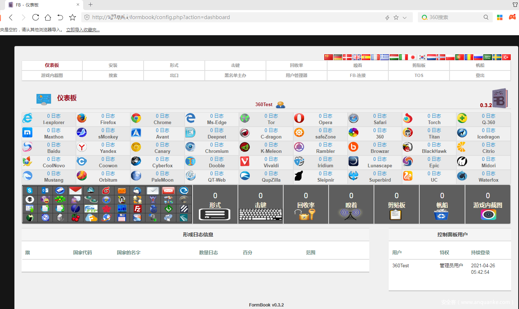
Task: Open the 帆船 counter tile
Action: [x=442, y=204]
